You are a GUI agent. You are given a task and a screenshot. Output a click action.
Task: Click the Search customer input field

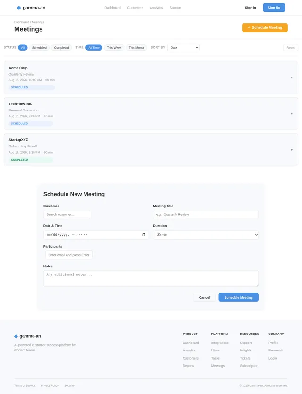pyautogui.click(x=67, y=214)
